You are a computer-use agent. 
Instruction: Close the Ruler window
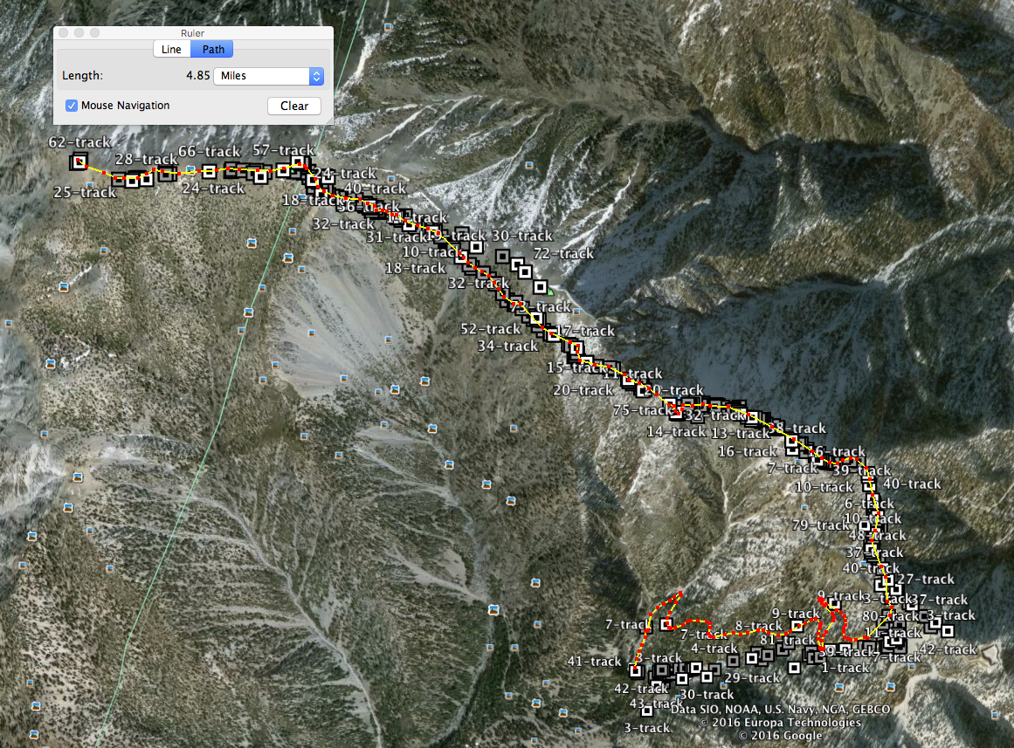pos(64,33)
